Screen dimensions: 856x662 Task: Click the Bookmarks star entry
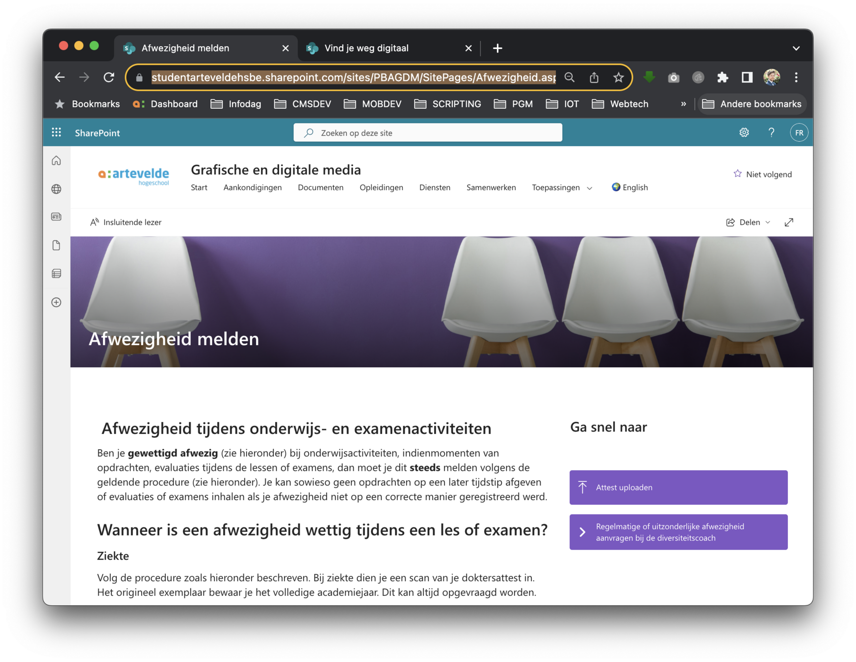(x=87, y=104)
